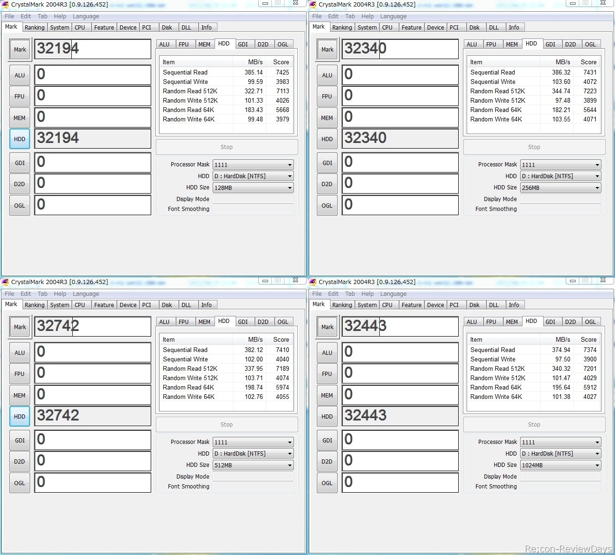Open the Tab menu in the 32194 window

click(43, 16)
